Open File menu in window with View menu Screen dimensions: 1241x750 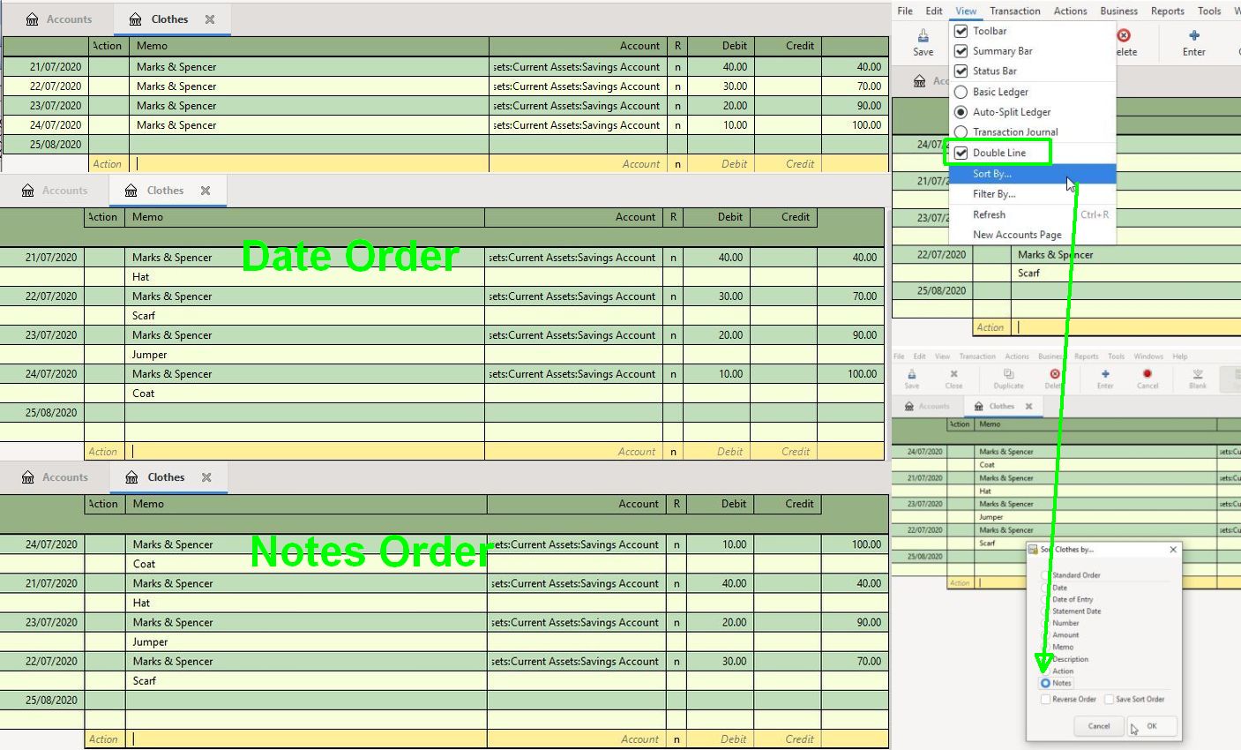905,11
